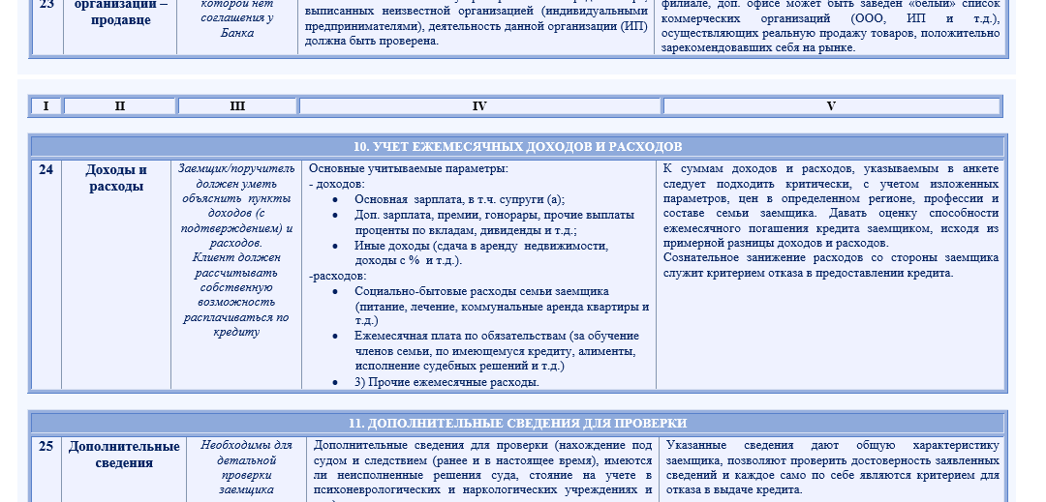Click the line 'проценты по вкладам, дивиденды и т.д.;'
1046x502 pixels.
pyautogui.click(x=466, y=230)
